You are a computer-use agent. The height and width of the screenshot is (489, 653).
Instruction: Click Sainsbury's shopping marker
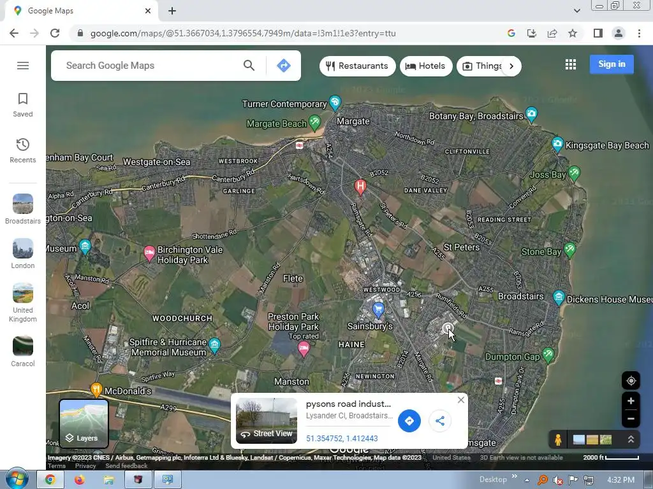[378, 309]
